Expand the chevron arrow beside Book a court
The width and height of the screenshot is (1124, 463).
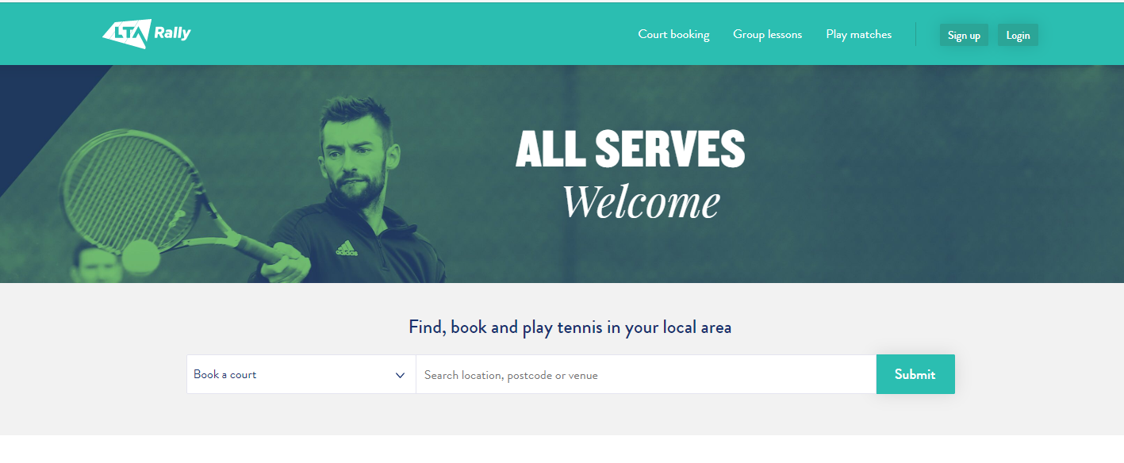400,375
